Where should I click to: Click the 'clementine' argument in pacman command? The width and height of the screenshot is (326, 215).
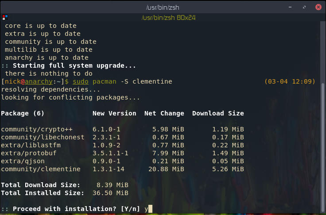[152, 82]
